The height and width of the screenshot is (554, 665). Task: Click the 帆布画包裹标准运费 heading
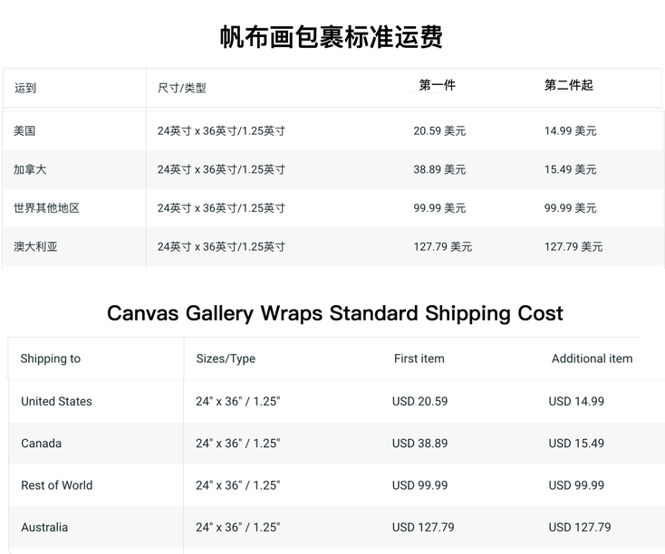point(332,37)
